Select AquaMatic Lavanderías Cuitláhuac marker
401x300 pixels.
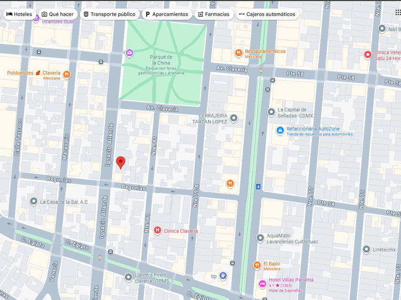point(260,238)
